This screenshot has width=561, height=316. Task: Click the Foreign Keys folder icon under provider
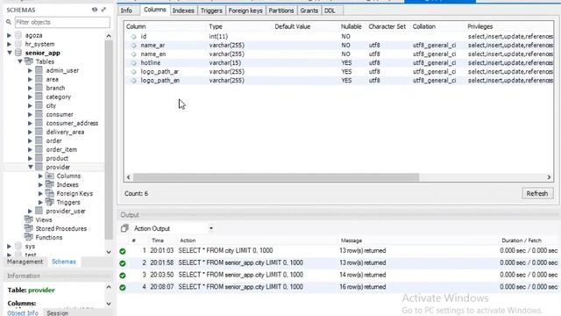[50, 193]
